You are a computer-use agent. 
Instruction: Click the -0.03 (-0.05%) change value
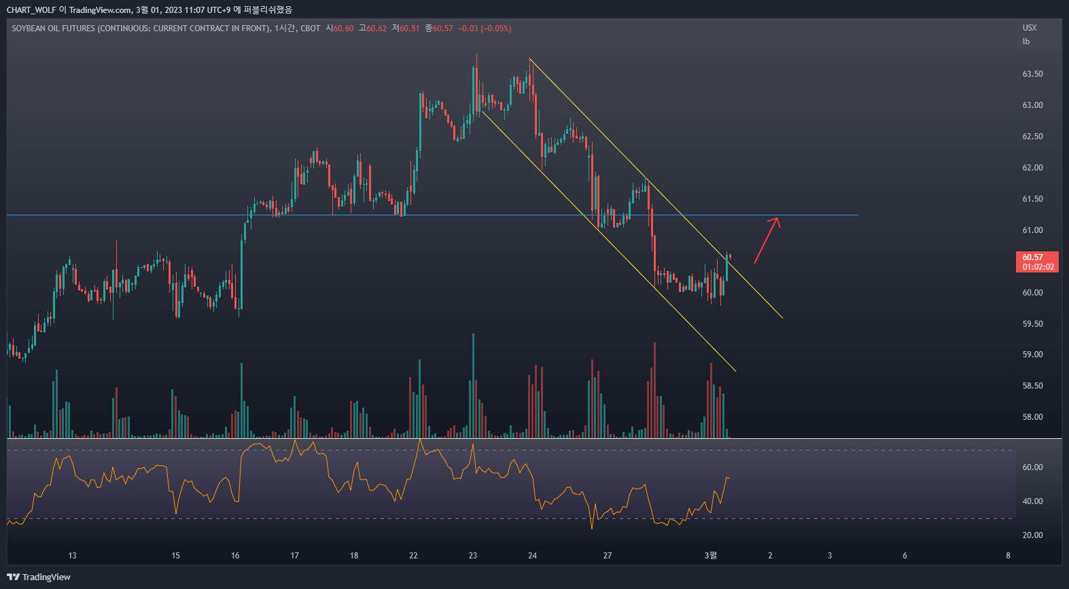(x=485, y=29)
